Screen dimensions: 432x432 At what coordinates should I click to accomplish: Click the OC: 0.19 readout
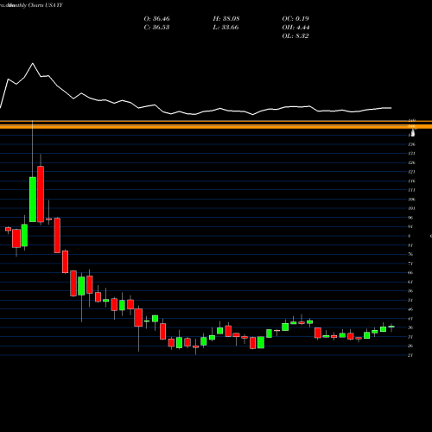pyautogui.click(x=295, y=19)
